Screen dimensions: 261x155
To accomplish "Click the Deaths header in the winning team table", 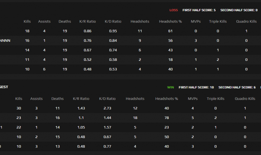I will (57, 99).
